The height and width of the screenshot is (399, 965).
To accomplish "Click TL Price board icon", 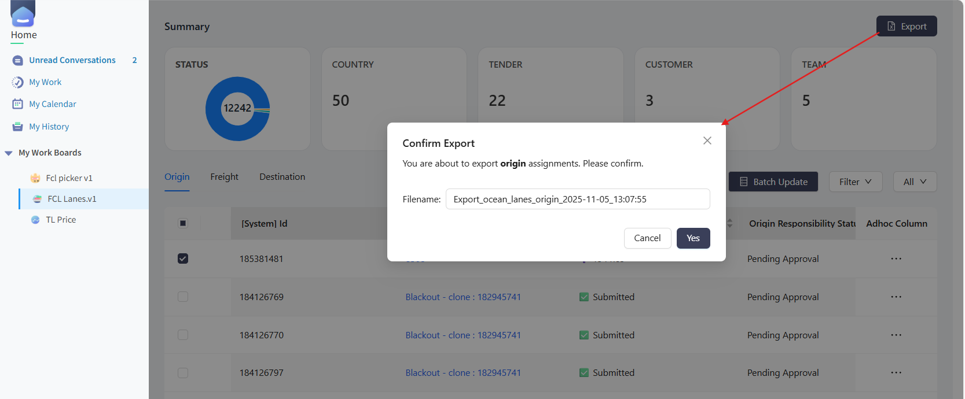I will point(35,220).
